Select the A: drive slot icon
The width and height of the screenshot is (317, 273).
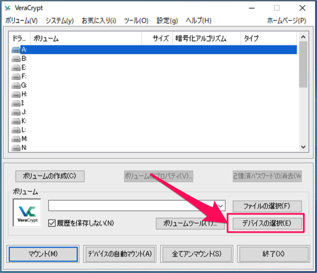click(x=16, y=49)
